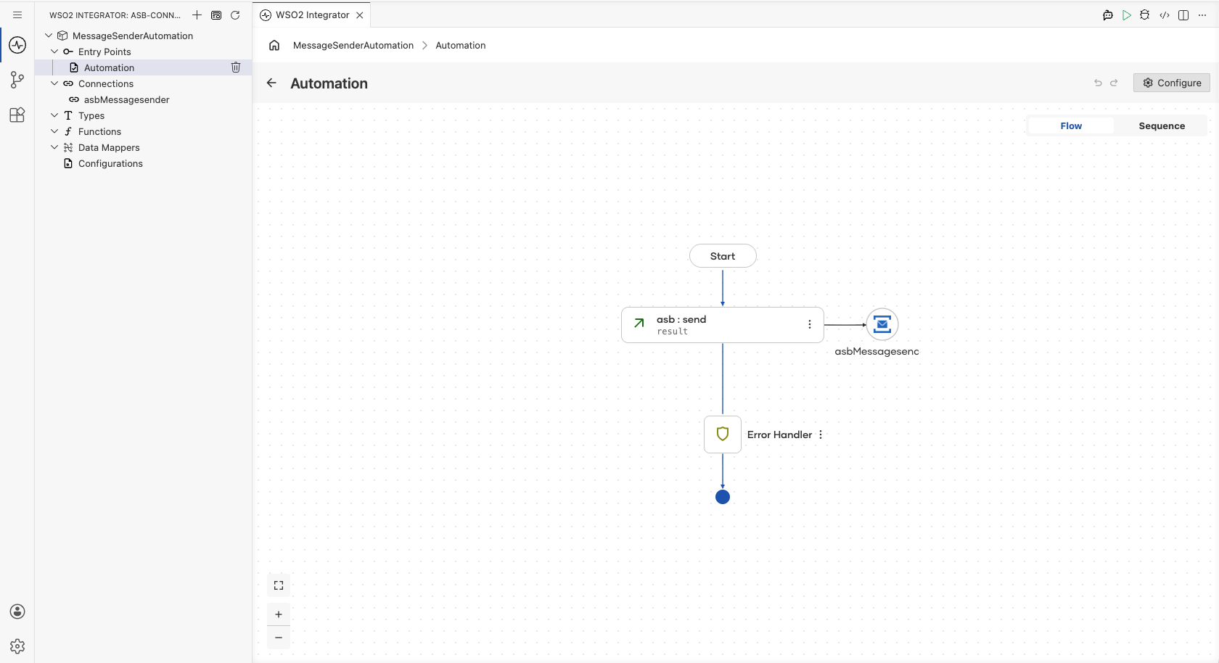Undo the last diagram change

pos(1098,83)
